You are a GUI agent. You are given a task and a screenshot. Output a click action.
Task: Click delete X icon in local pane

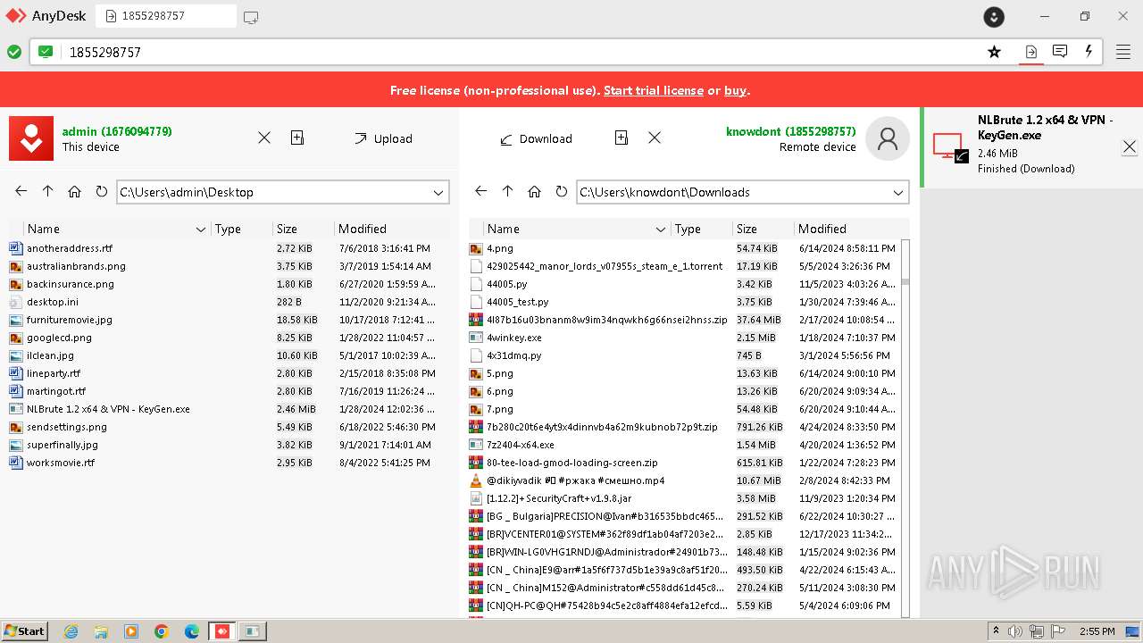click(264, 138)
